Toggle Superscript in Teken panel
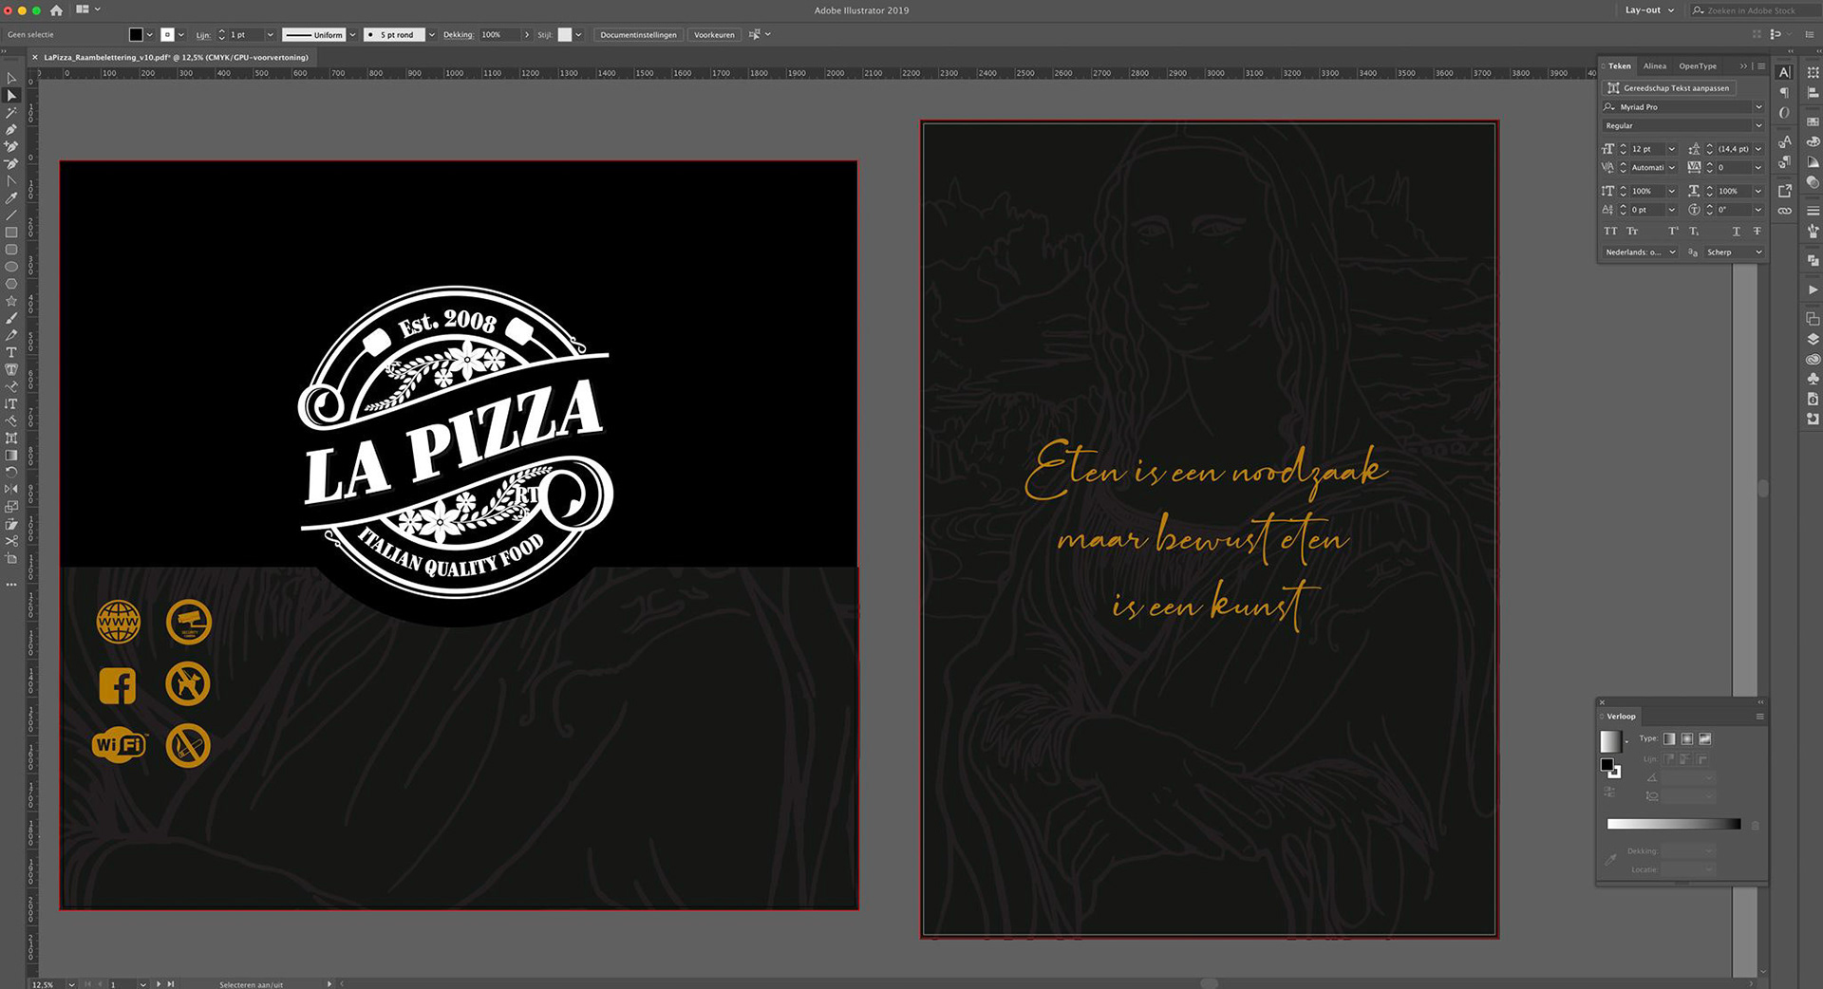The image size is (1823, 989). 1673,231
